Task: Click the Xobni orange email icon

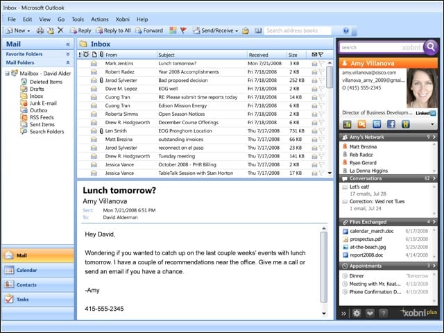Action: pos(362,124)
